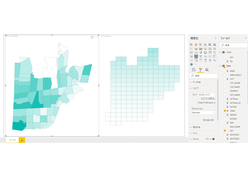Open more visuals ellipsis in visualization pane
This screenshot has width=248, height=177.
(x=196, y=64)
